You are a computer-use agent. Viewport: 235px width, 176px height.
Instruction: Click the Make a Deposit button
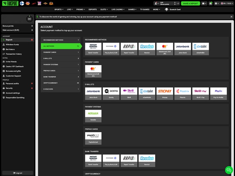pos(190,3)
